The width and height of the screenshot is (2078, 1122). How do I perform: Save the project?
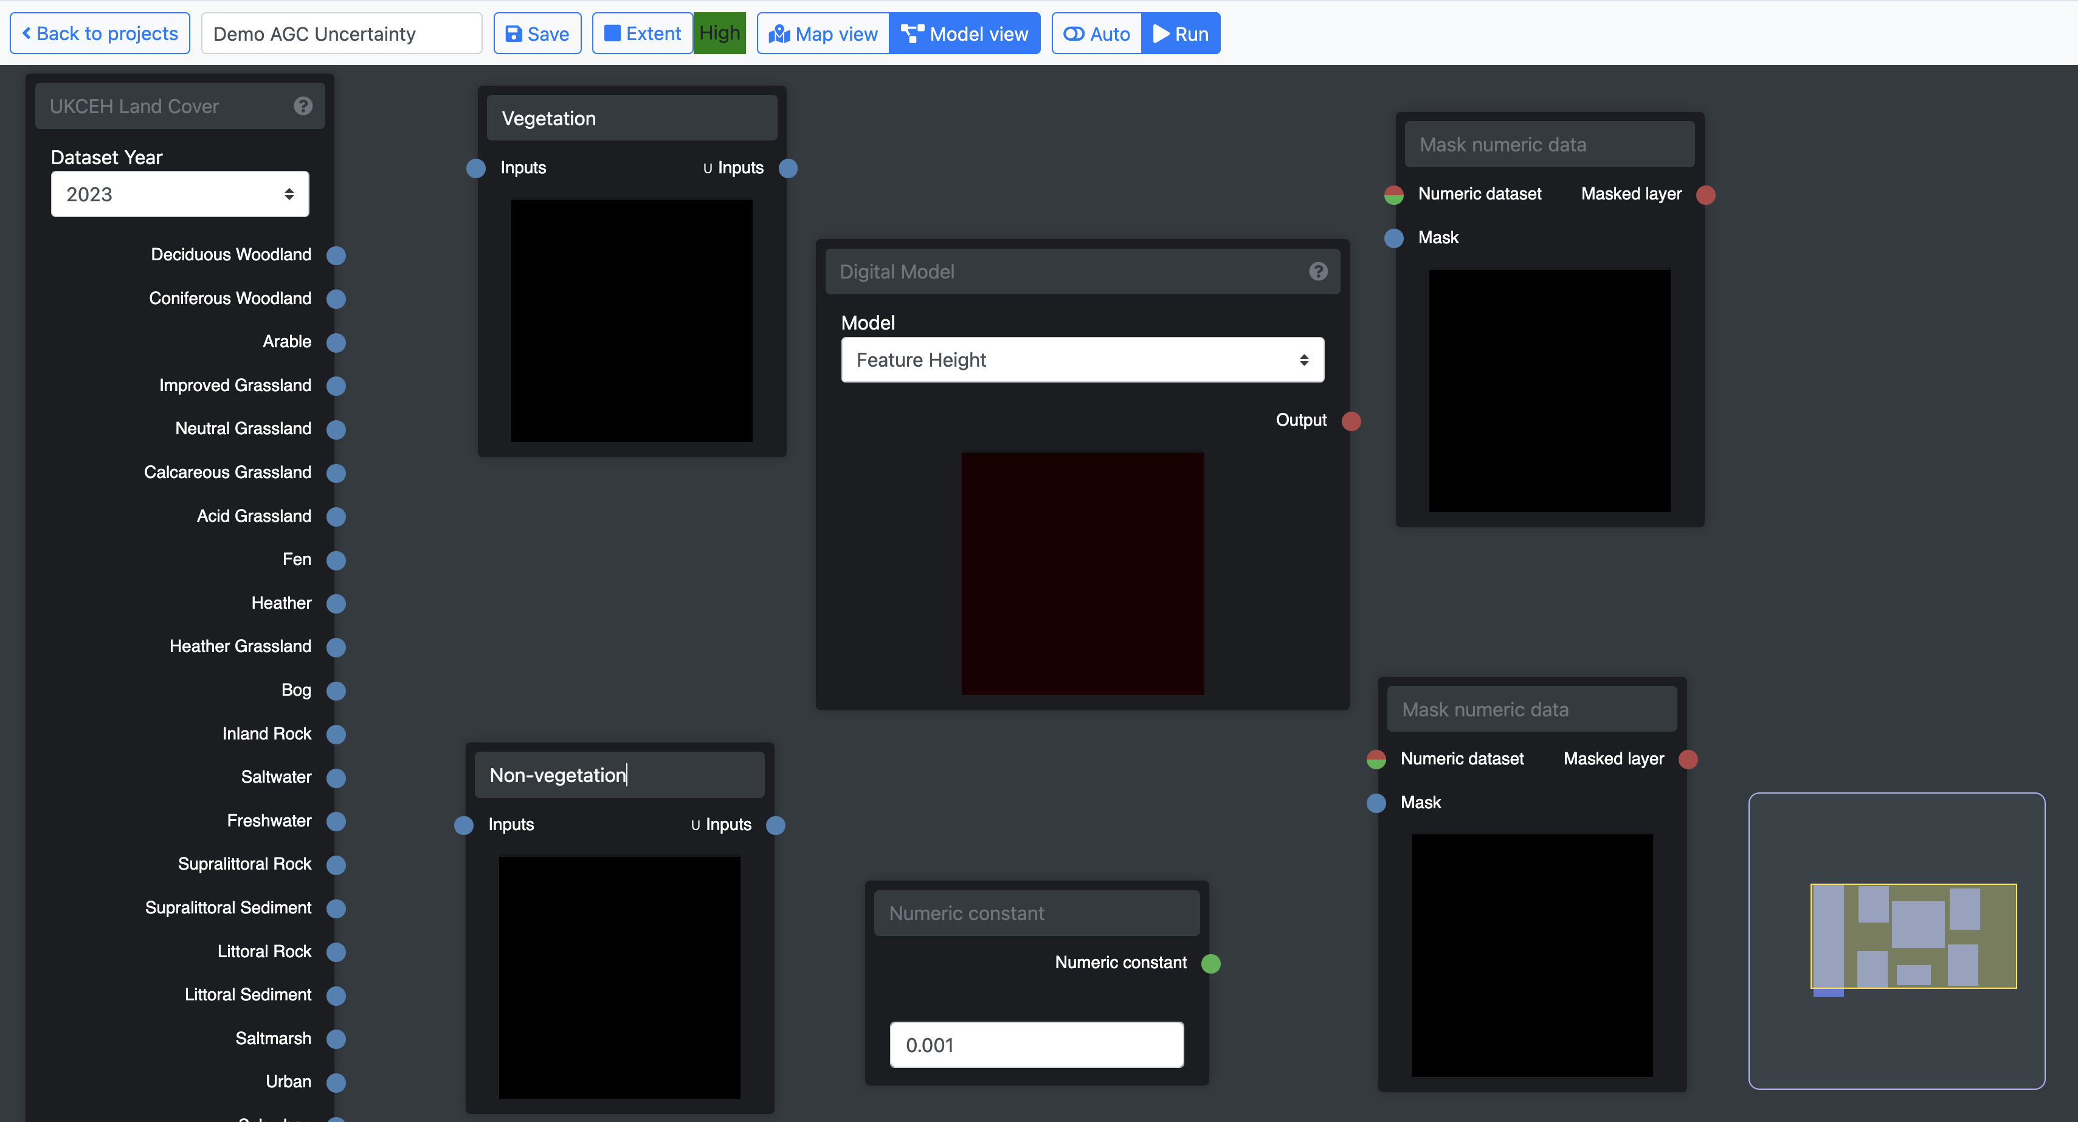click(x=537, y=34)
